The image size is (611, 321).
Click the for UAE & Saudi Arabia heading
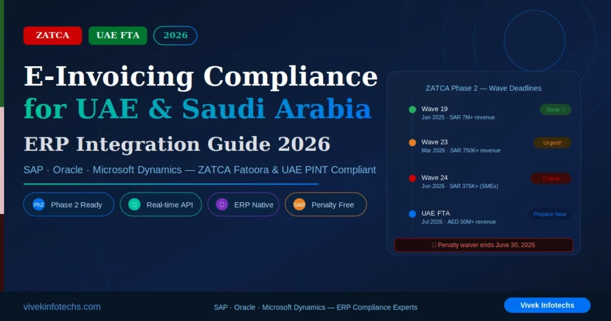pos(197,109)
